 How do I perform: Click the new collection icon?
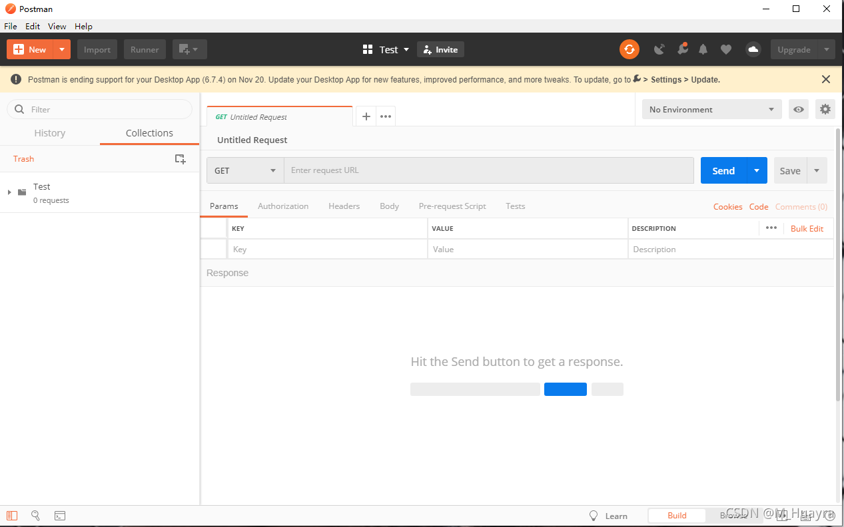coord(180,159)
